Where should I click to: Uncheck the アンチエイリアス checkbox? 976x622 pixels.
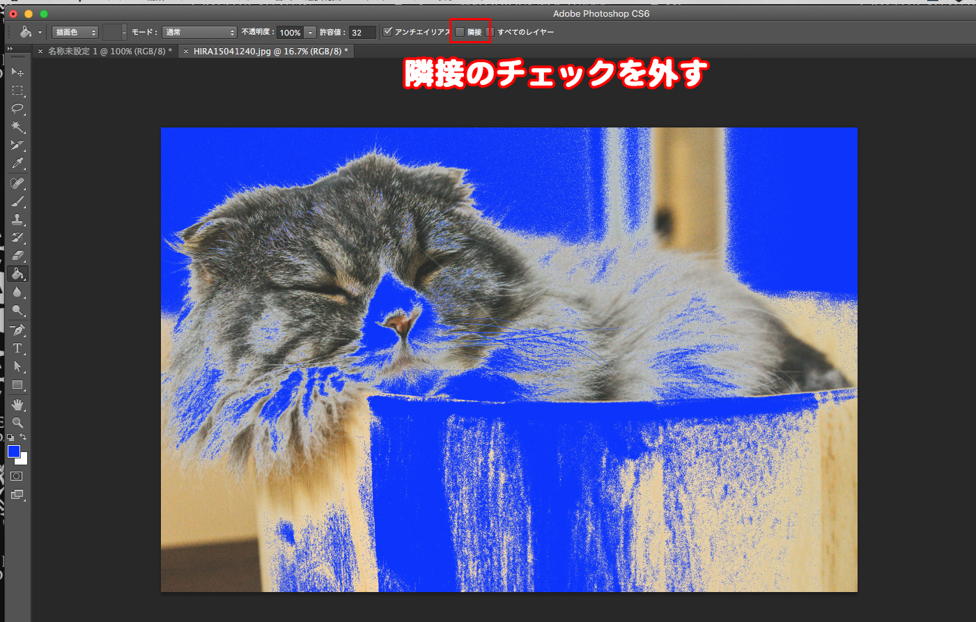[x=388, y=32]
